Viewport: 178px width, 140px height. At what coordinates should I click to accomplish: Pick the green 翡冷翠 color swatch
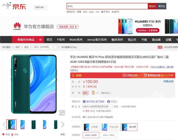pos(129,127)
